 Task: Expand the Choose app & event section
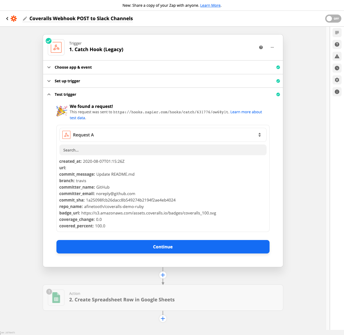pyautogui.click(x=73, y=67)
